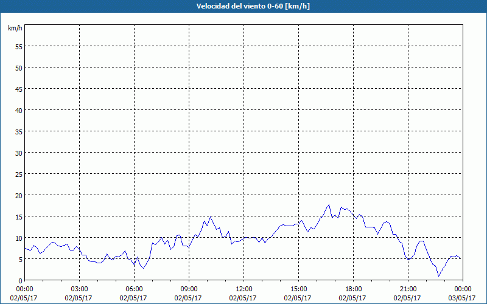
Task: Click the 'km/h' unit label on the y-axis
Action: (x=15, y=28)
